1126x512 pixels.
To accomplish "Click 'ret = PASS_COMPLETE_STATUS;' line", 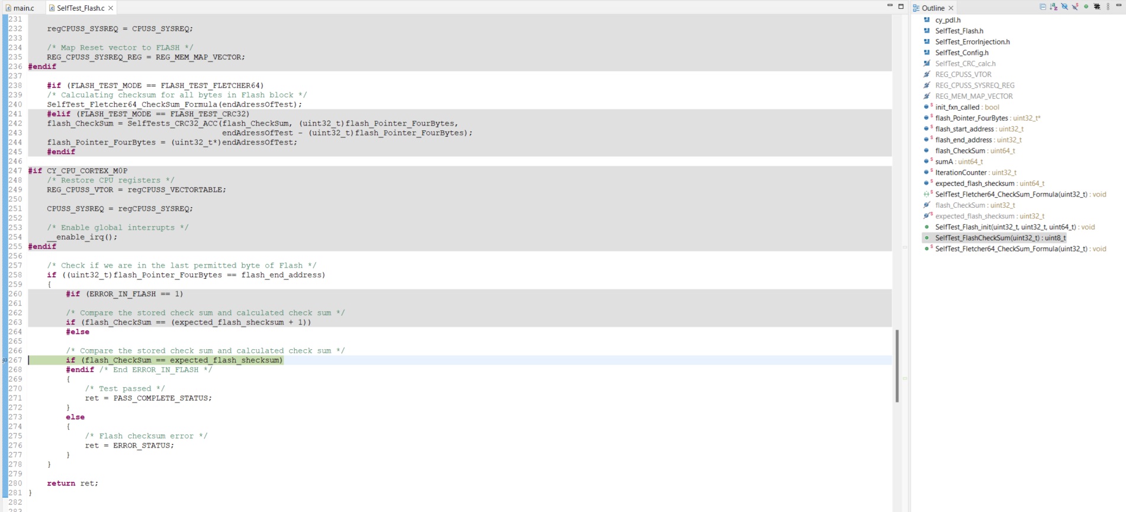I will point(149,398).
